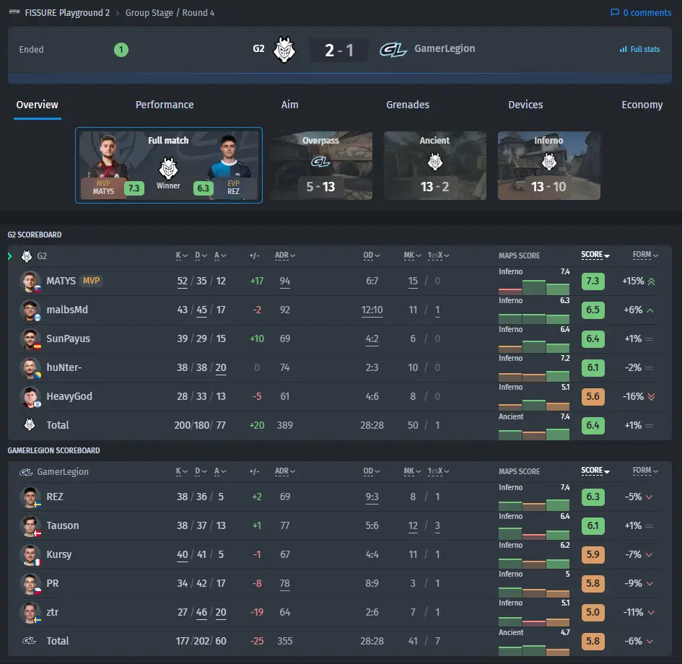Click MATYS 7.3 score badge in scoreboard

(593, 281)
